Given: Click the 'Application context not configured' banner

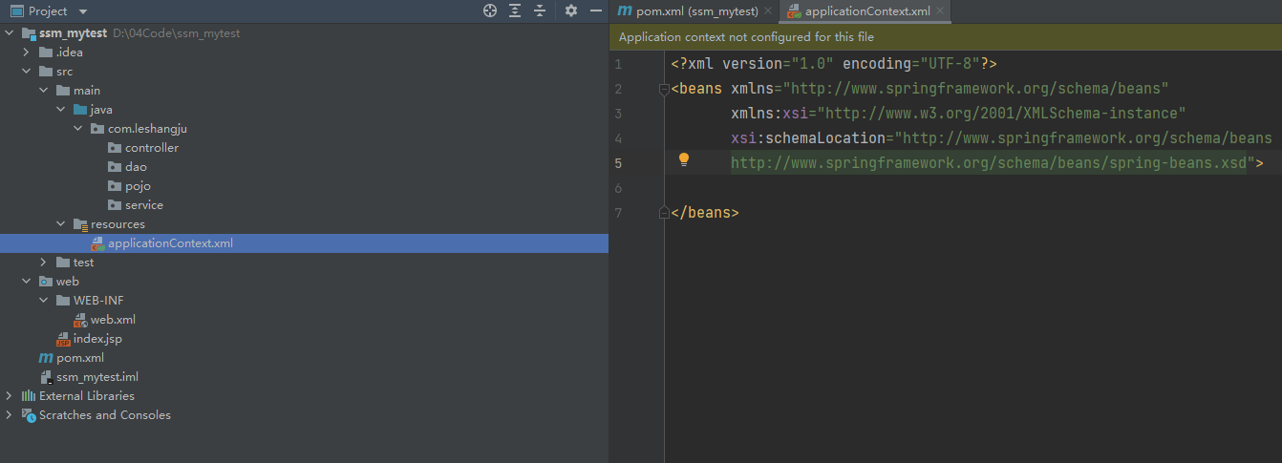Looking at the screenshot, I should pos(946,37).
